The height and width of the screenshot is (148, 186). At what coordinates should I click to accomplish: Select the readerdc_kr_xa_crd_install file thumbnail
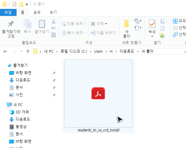(98, 93)
